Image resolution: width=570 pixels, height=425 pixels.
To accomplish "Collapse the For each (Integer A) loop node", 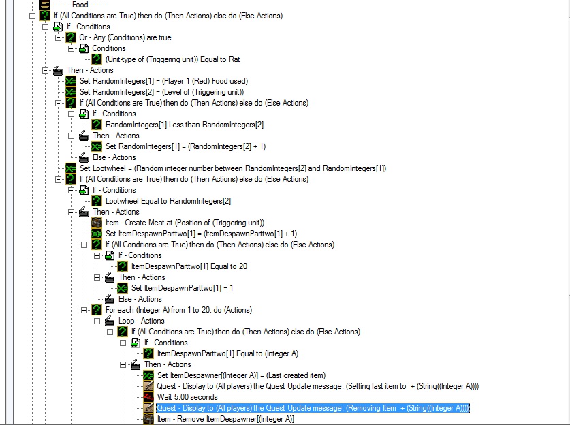I will [84, 310].
